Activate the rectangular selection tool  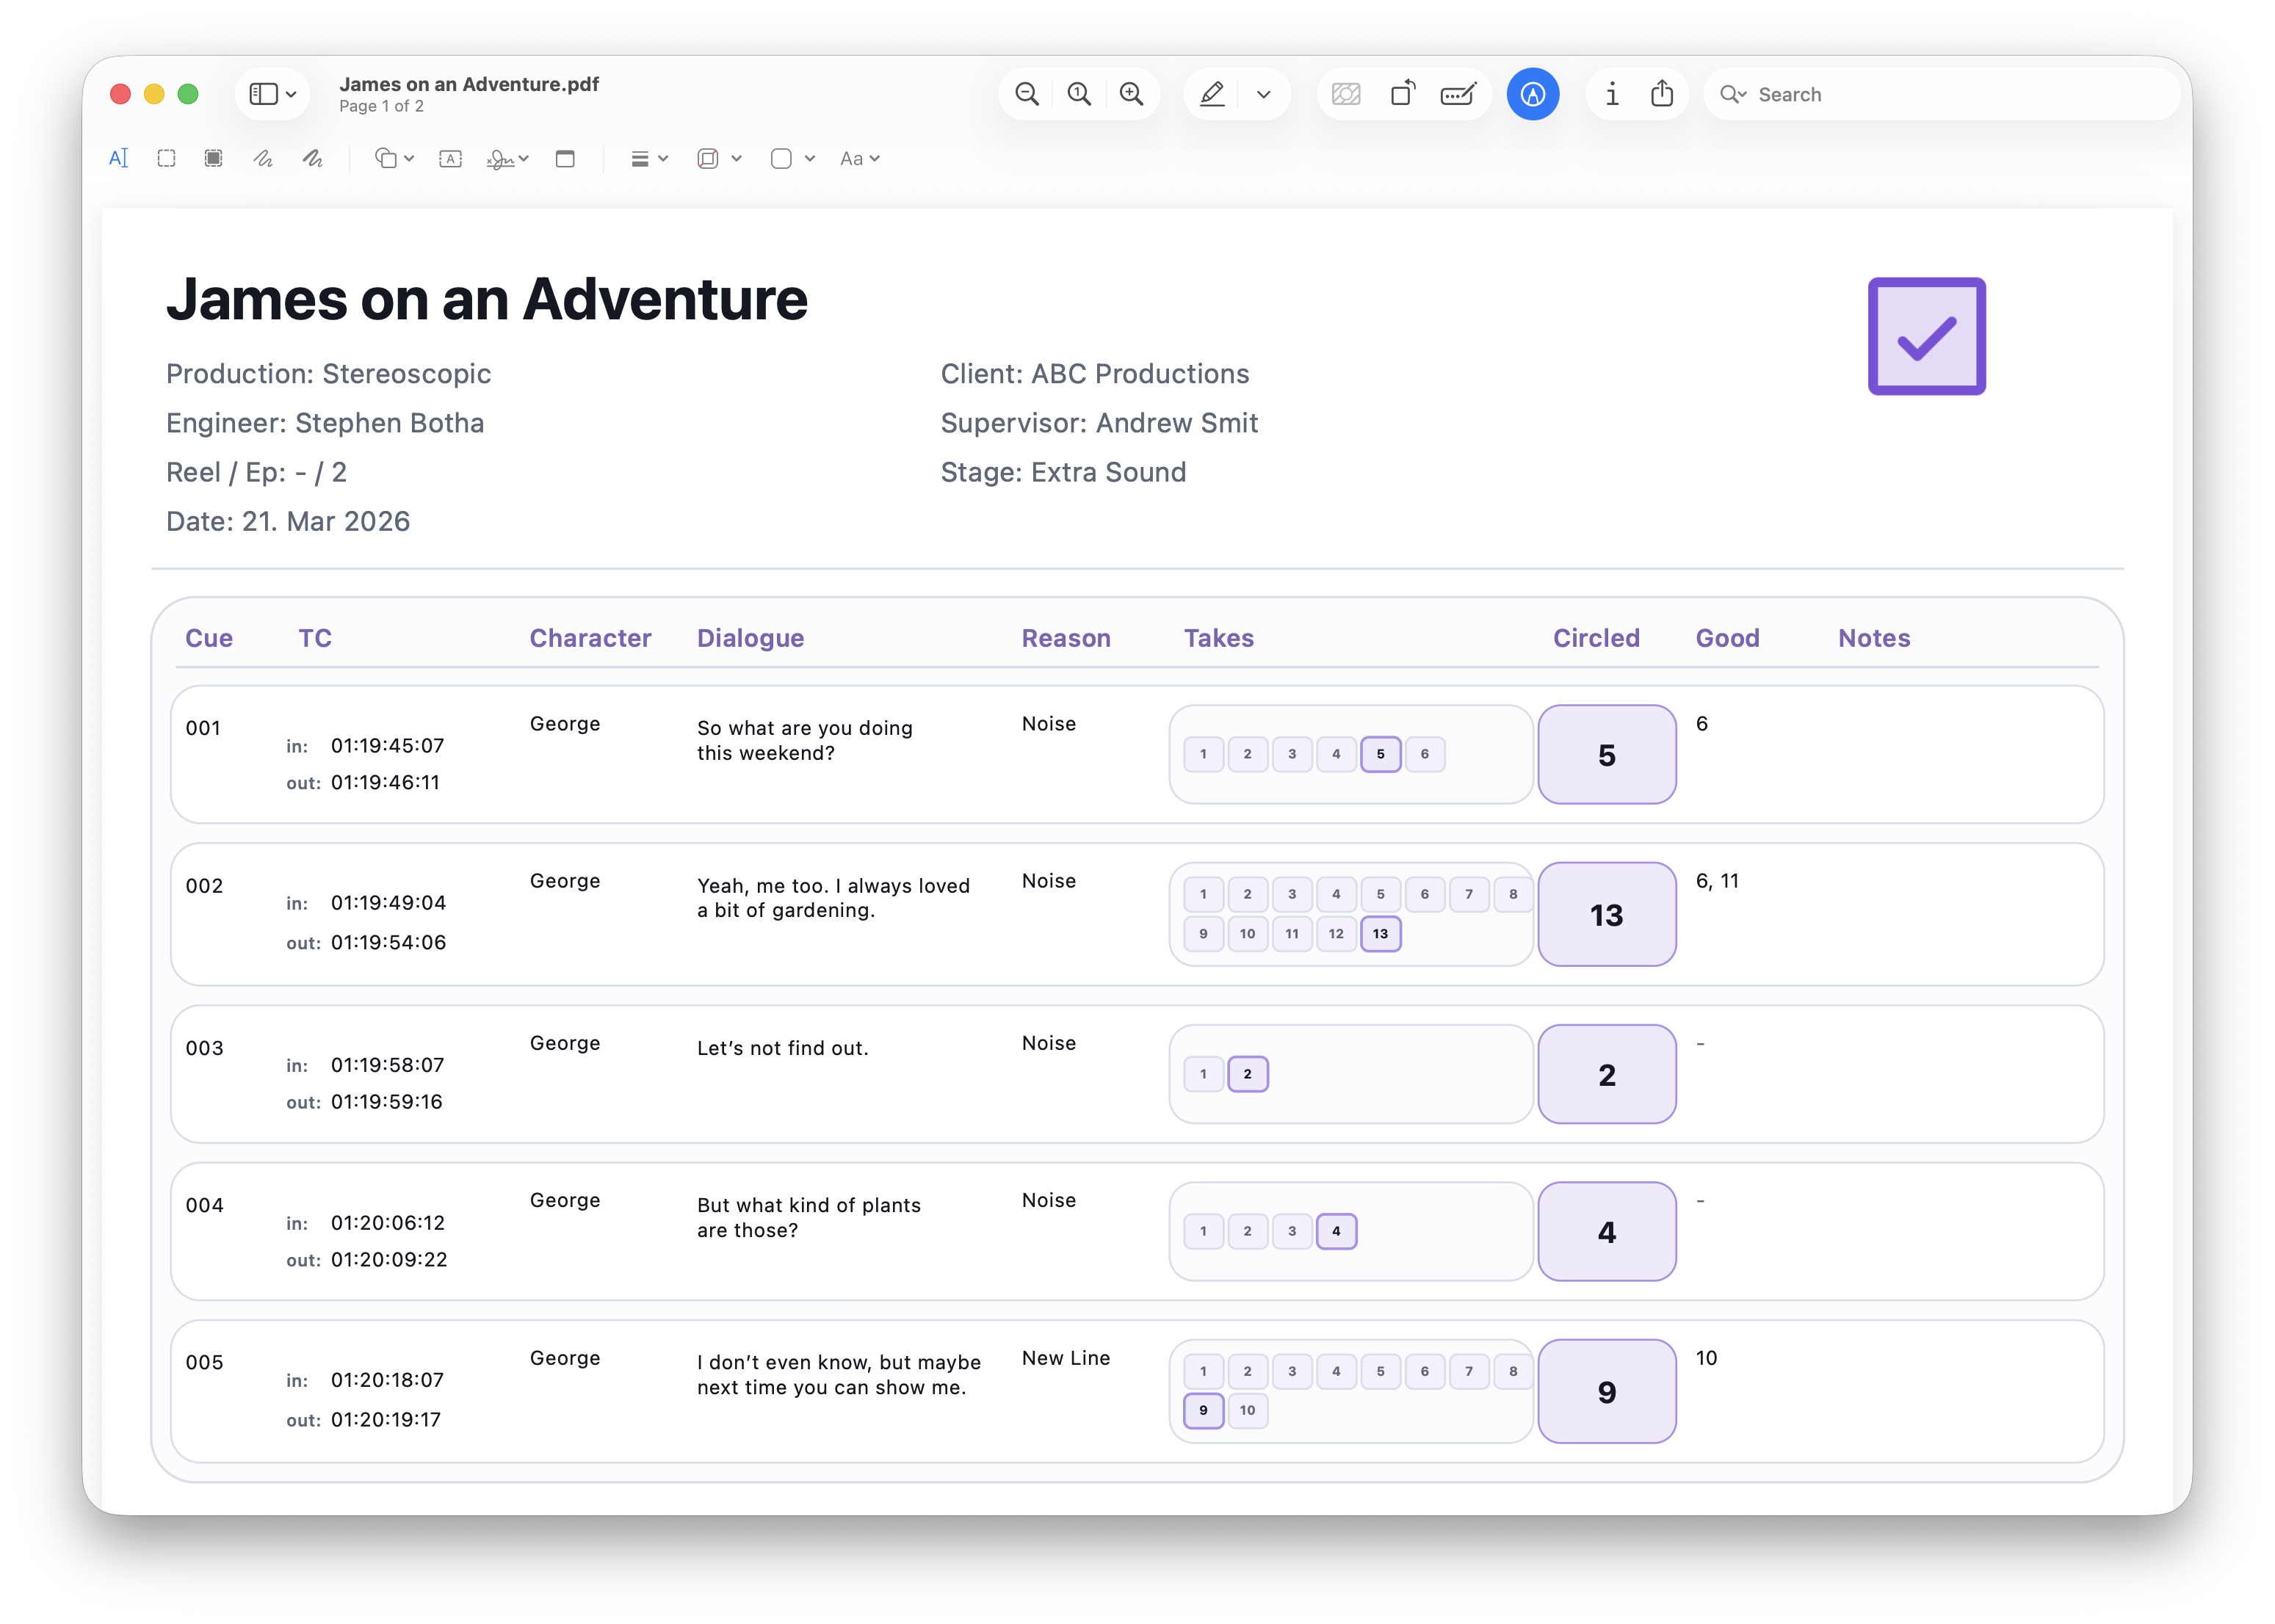[166, 158]
